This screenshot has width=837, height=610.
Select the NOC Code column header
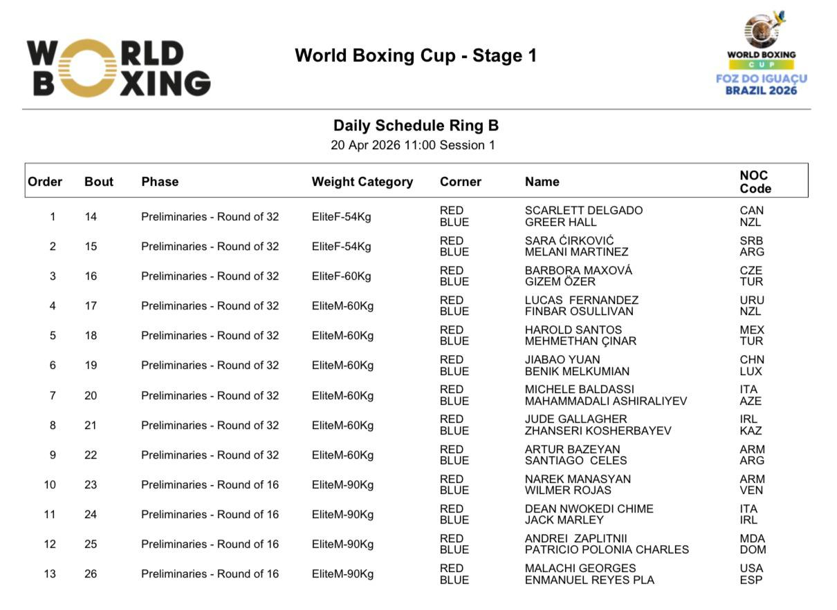click(x=755, y=182)
